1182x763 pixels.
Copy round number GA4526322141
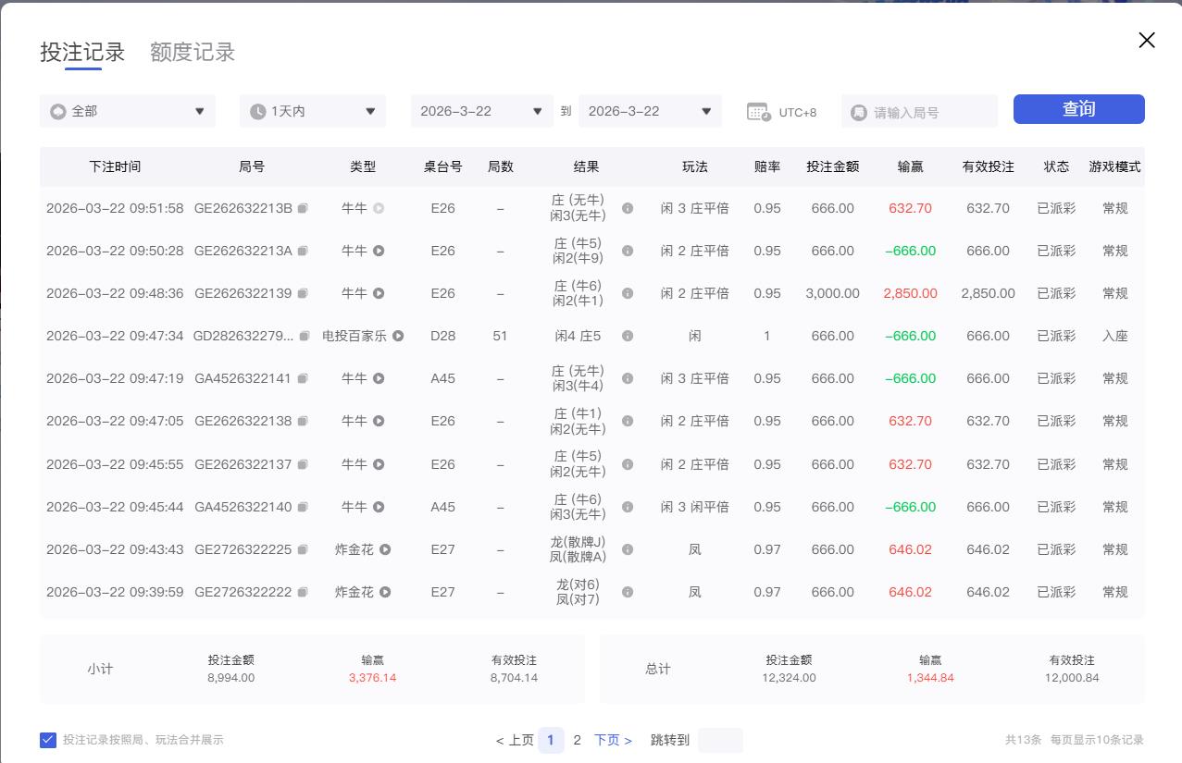302,379
